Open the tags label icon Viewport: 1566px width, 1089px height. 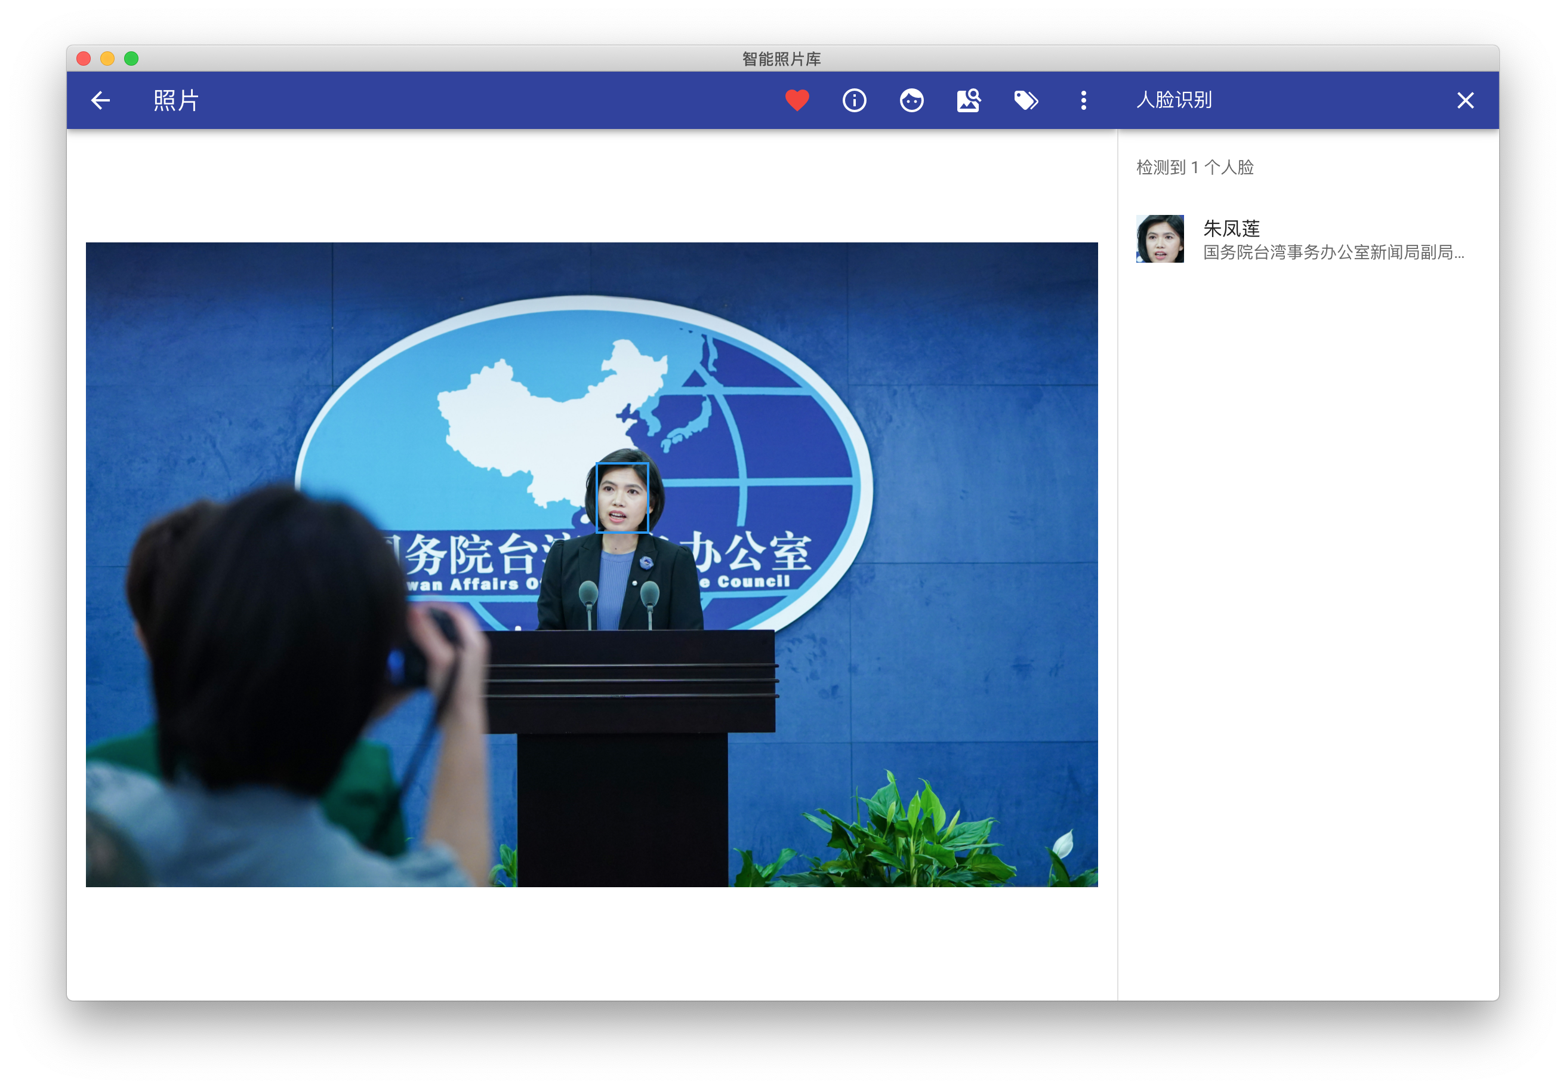(x=1026, y=100)
